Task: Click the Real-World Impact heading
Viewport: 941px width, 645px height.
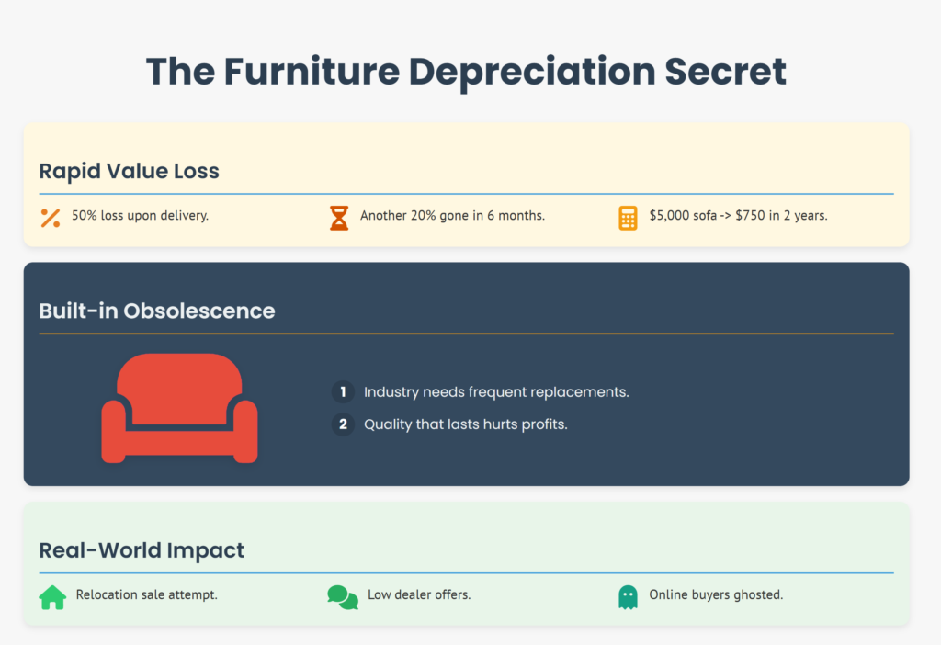Action: click(x=142, y=550)
